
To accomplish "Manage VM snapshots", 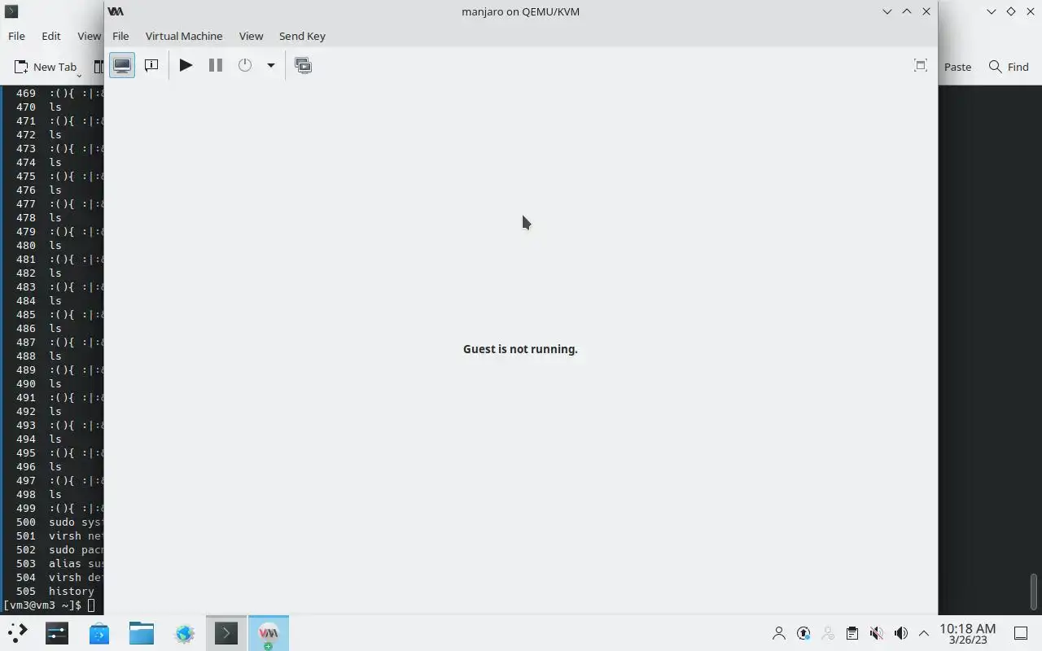I will coord(304,66).
